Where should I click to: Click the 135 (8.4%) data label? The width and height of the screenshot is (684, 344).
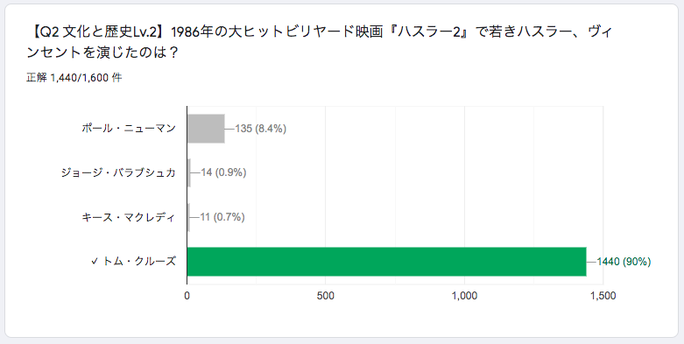click(x=260, y=129)
